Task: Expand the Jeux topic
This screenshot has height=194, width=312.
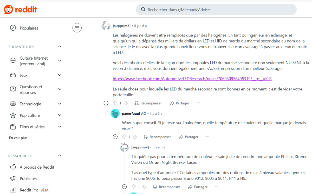Action: [60, 75]
